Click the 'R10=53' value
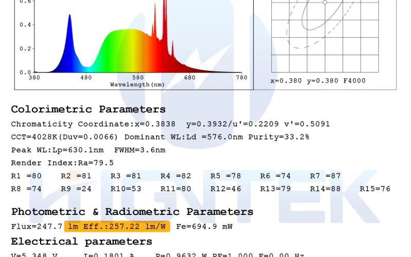 126,189
